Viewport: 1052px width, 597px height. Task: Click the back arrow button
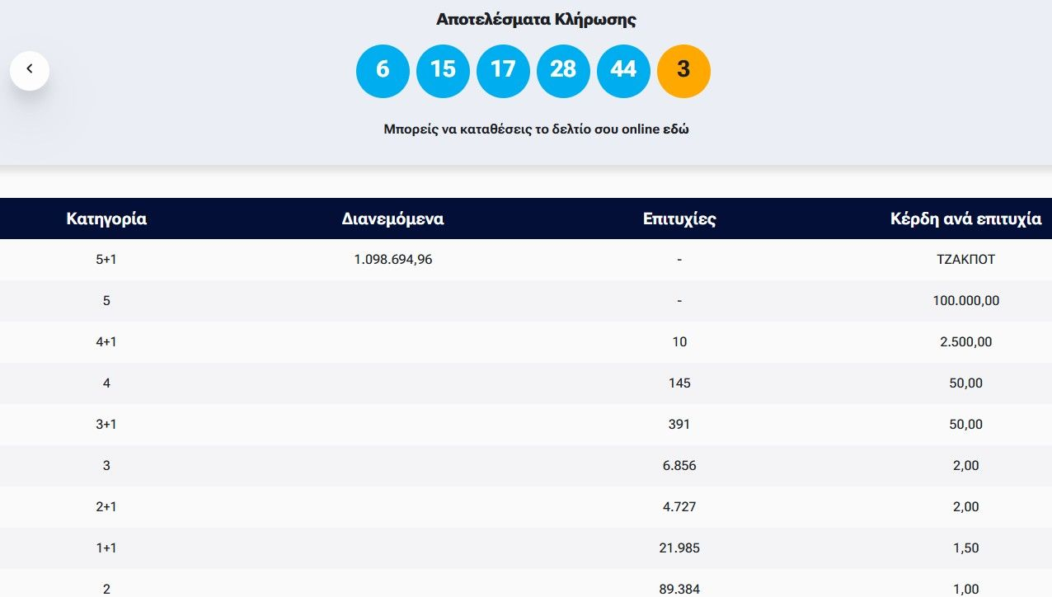coord(30,70)
